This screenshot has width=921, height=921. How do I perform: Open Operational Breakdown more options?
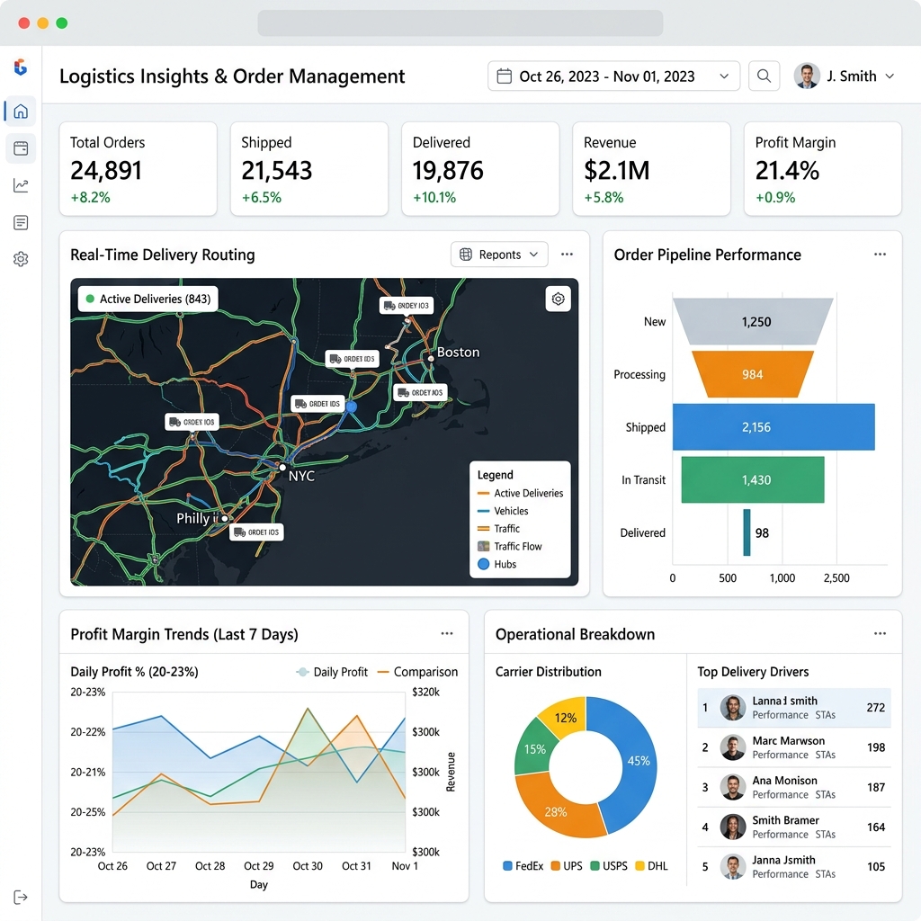(880, 633)
